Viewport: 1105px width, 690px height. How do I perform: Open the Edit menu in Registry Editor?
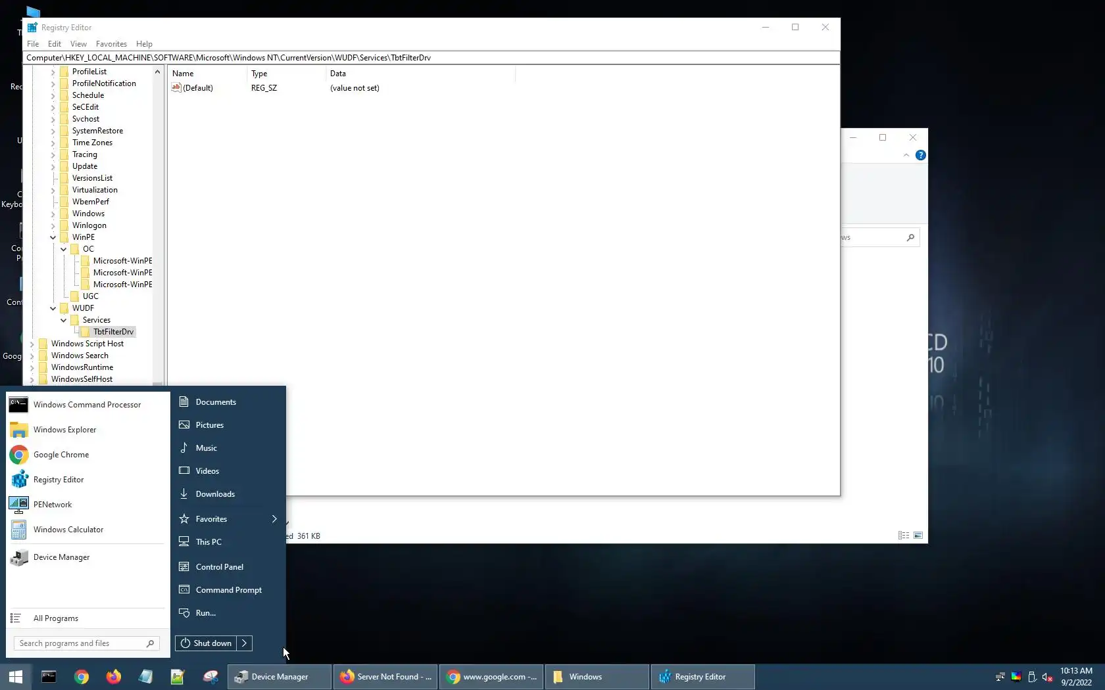coord(55,44)
